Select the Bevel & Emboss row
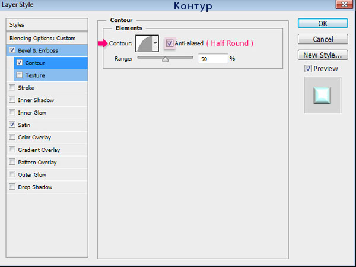The height and width of the screenshot is (267, 356). click(x=47, y=50)
